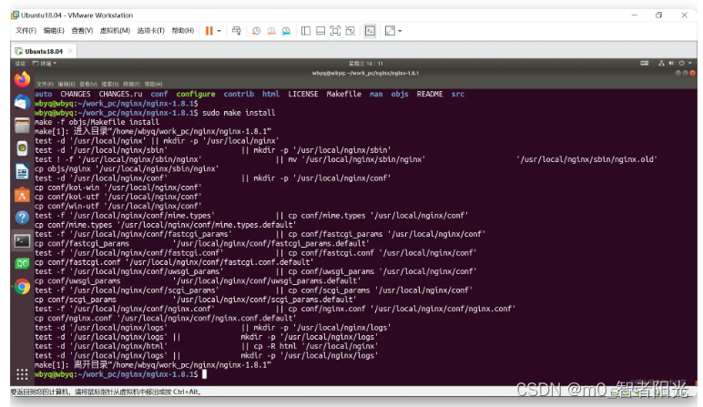Maximize the terminal window

685,73
